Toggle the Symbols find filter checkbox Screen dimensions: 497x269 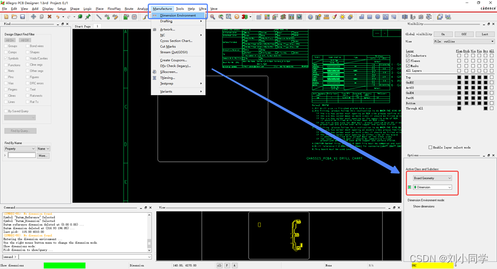click(6, 59)
